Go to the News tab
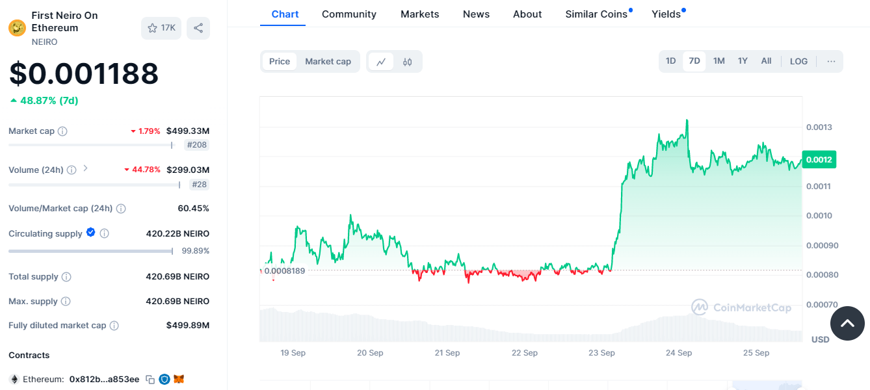 (x=477, y=14)
